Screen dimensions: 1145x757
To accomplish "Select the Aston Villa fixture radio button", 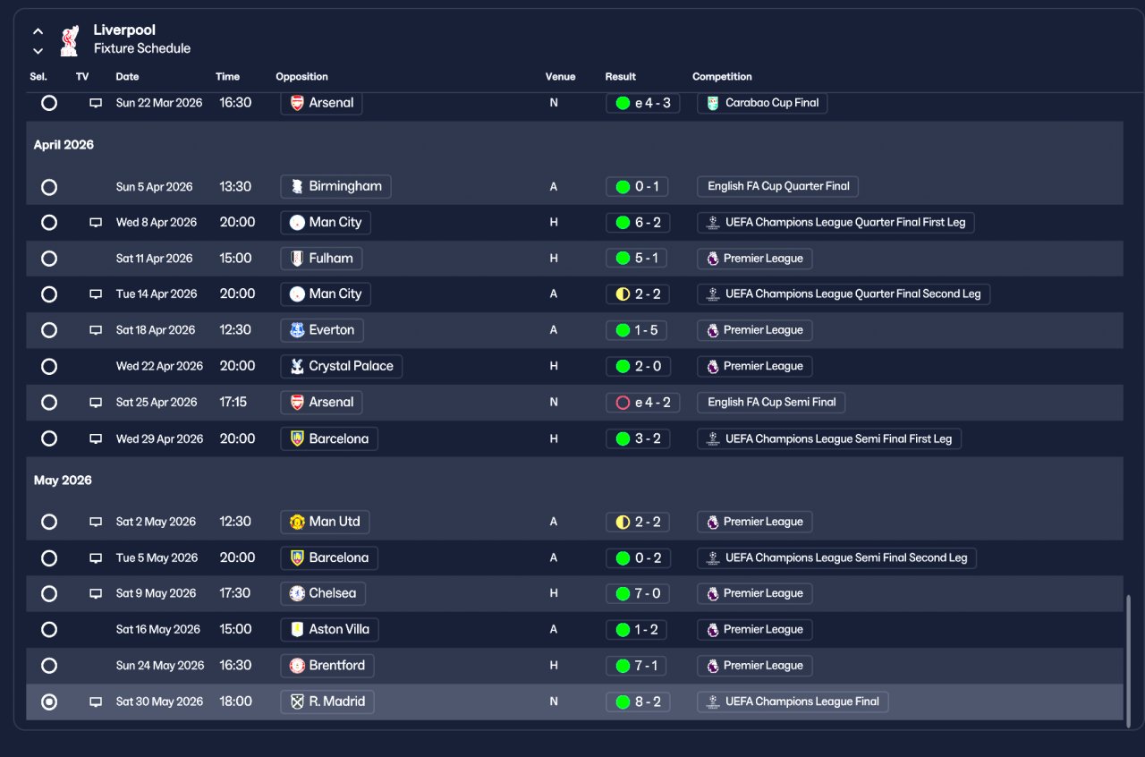I will click(49, 630).
